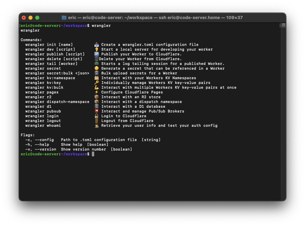Click the lock emoji beside wrangler login
Image resolution: width=305 pixels, height=226 pixels.
(x=97, y=116)
